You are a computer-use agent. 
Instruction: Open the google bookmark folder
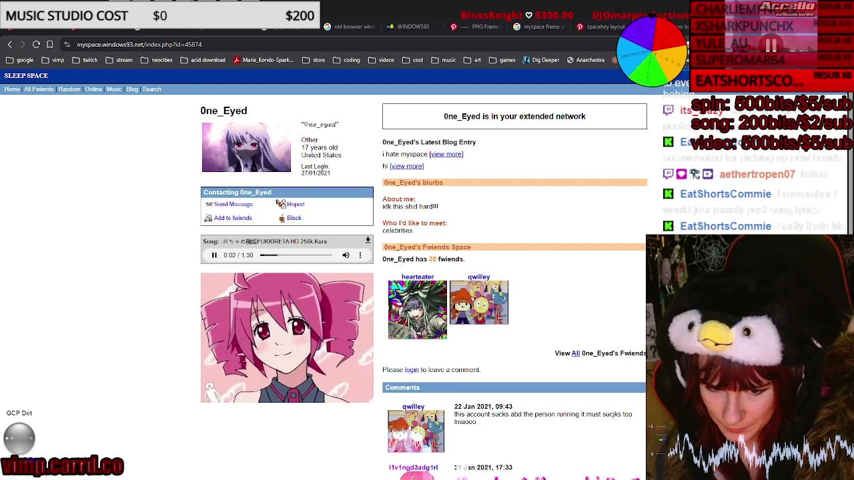(20, 60)
